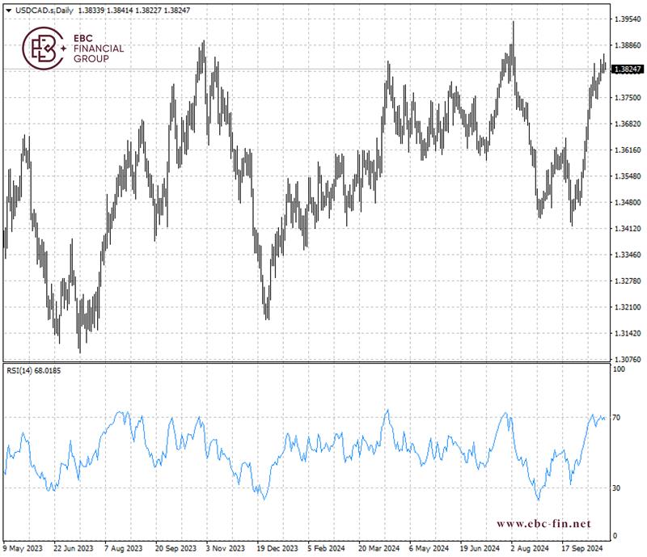Open the www.ebc-fin.net watermark link
The image size is (647, 557).
click(543, 523)
